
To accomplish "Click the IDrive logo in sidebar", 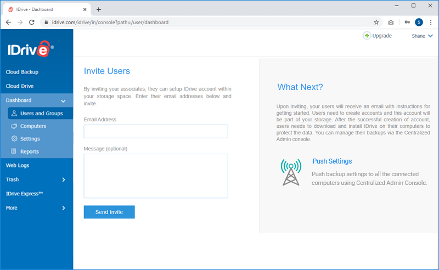I will pyautogui.click(x=31, y=49).
